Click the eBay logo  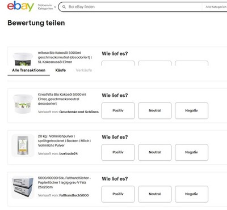[x=20, y=6]
